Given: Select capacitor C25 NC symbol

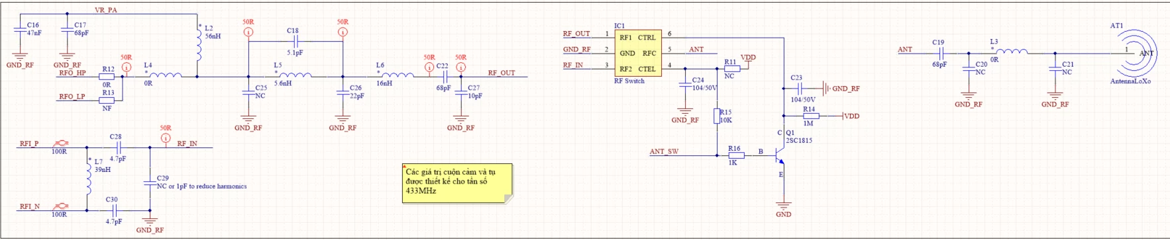Looking at the screenshot, I should (x=248, y=92).
